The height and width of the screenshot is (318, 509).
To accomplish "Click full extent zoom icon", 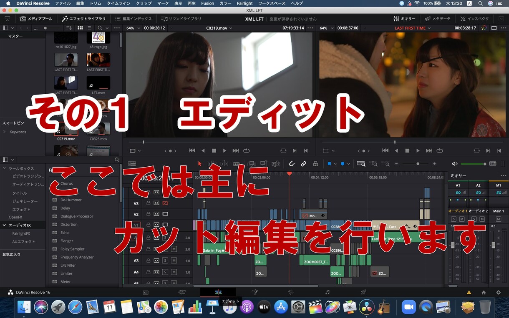I will point(361,164).
